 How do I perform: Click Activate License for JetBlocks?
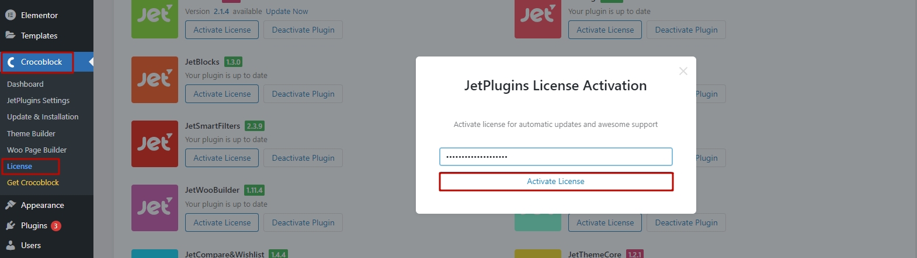[x=222, y=94]
